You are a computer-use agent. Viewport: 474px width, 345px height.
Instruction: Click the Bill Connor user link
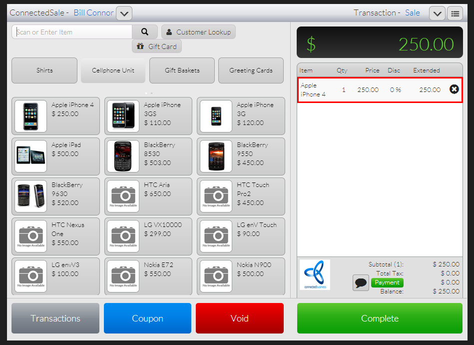click(94, 12)
